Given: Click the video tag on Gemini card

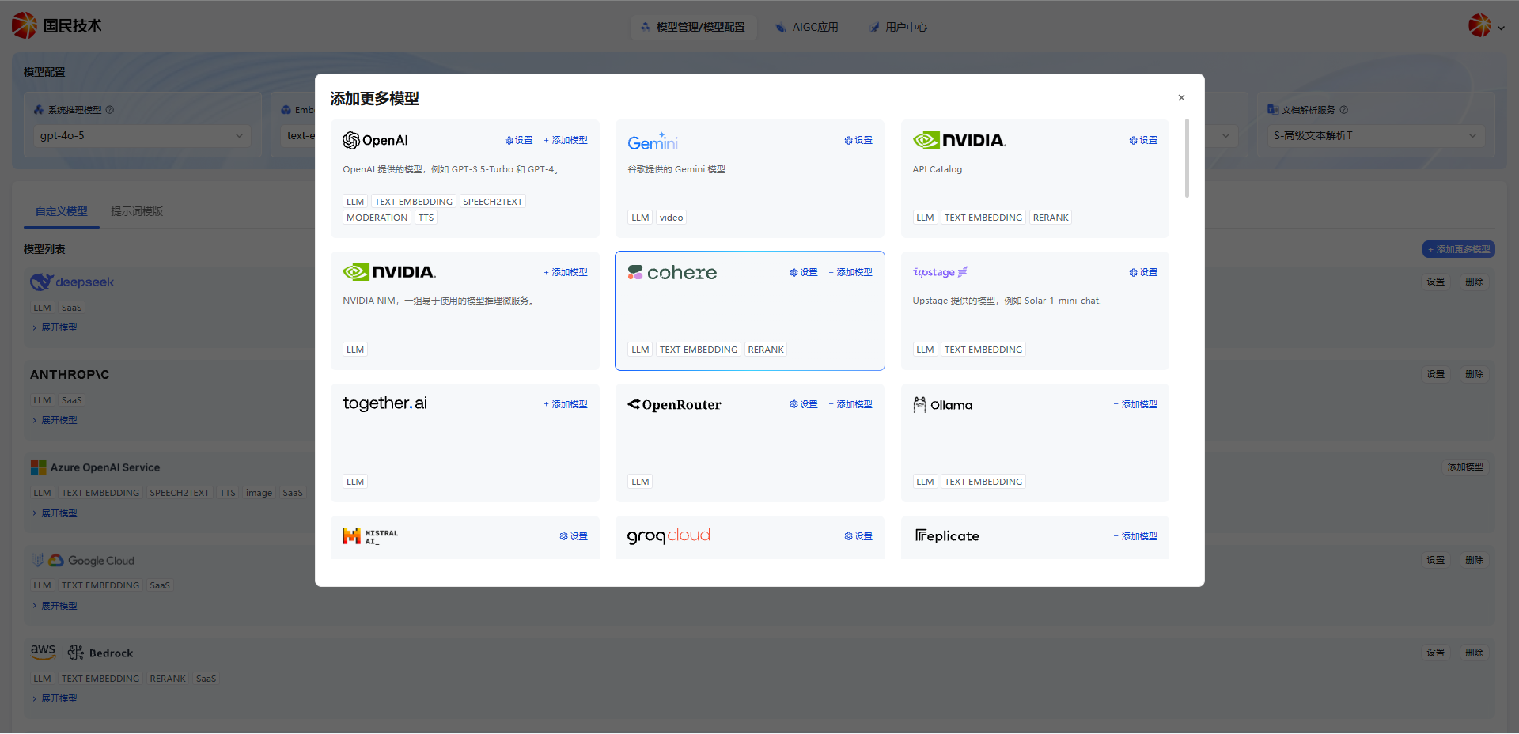Looking at the screenshot, I should coord(671,218).
